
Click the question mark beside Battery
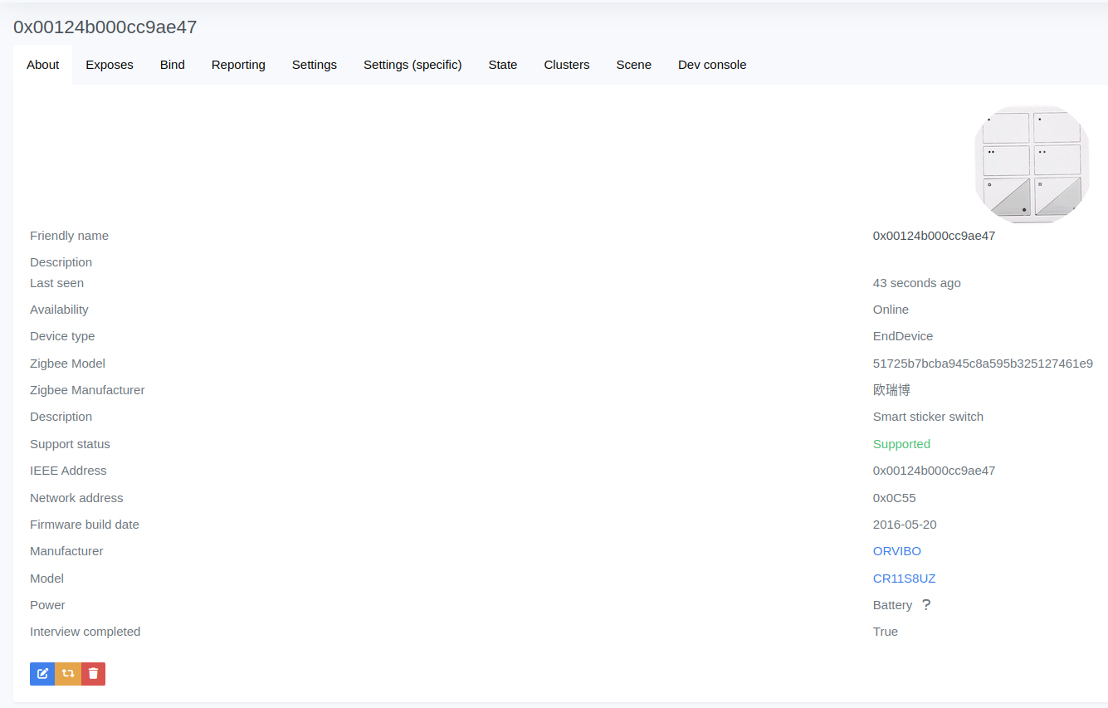926,604
